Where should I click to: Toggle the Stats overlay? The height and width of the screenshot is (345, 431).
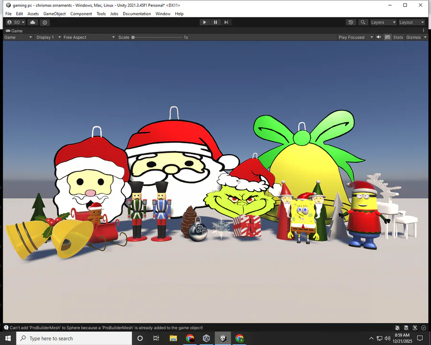398,37
